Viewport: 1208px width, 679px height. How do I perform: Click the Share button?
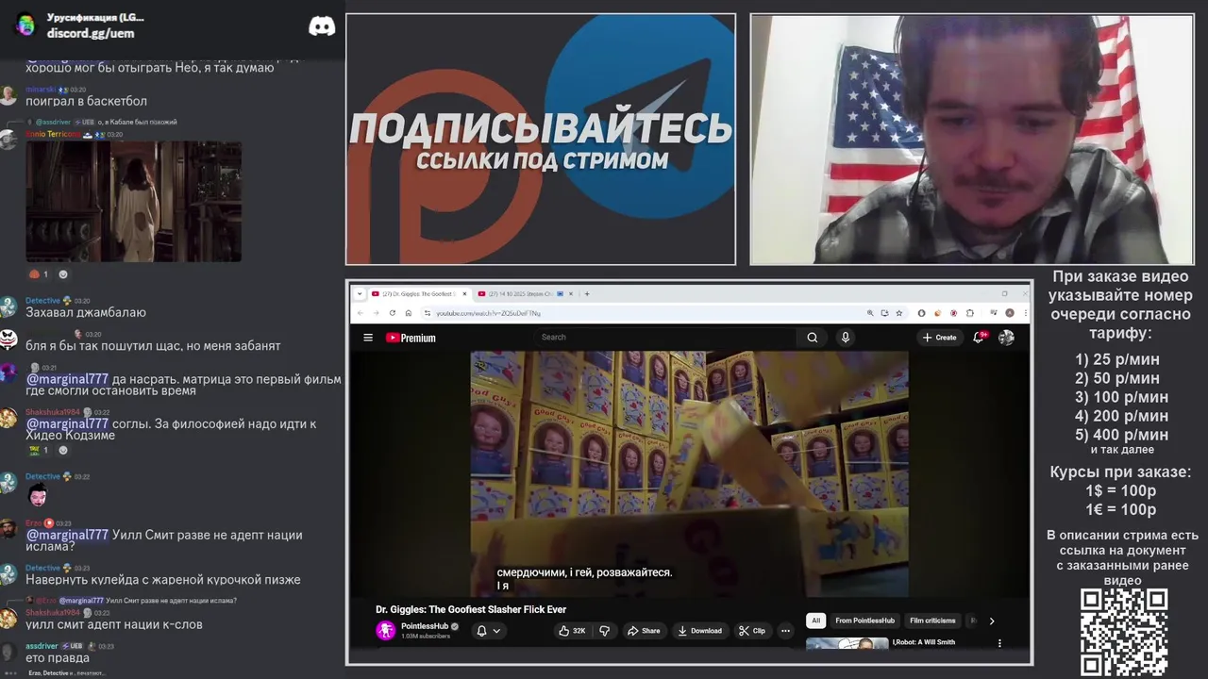click(644, 631)
